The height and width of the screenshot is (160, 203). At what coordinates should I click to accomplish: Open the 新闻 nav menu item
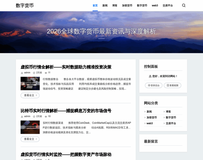tap(105, 5)
